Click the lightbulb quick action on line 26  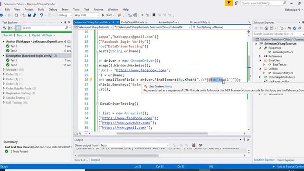click(x=91, y=79)
